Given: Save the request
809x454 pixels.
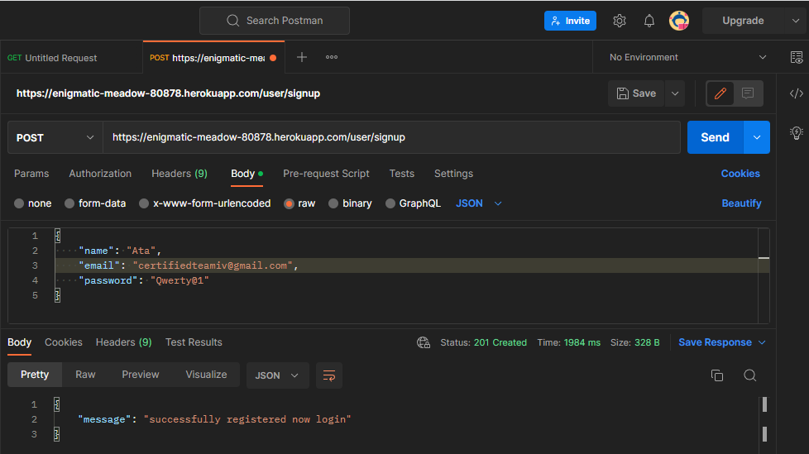Looking at the screenshot, I should click(x=636, y=93).
